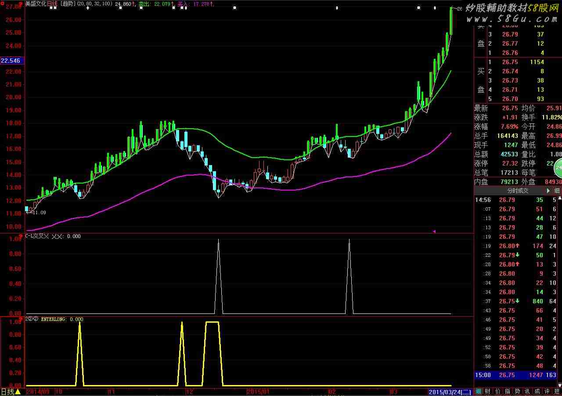
Task: Click the play arrow in 分时成交 header
Action: (548, 191)
